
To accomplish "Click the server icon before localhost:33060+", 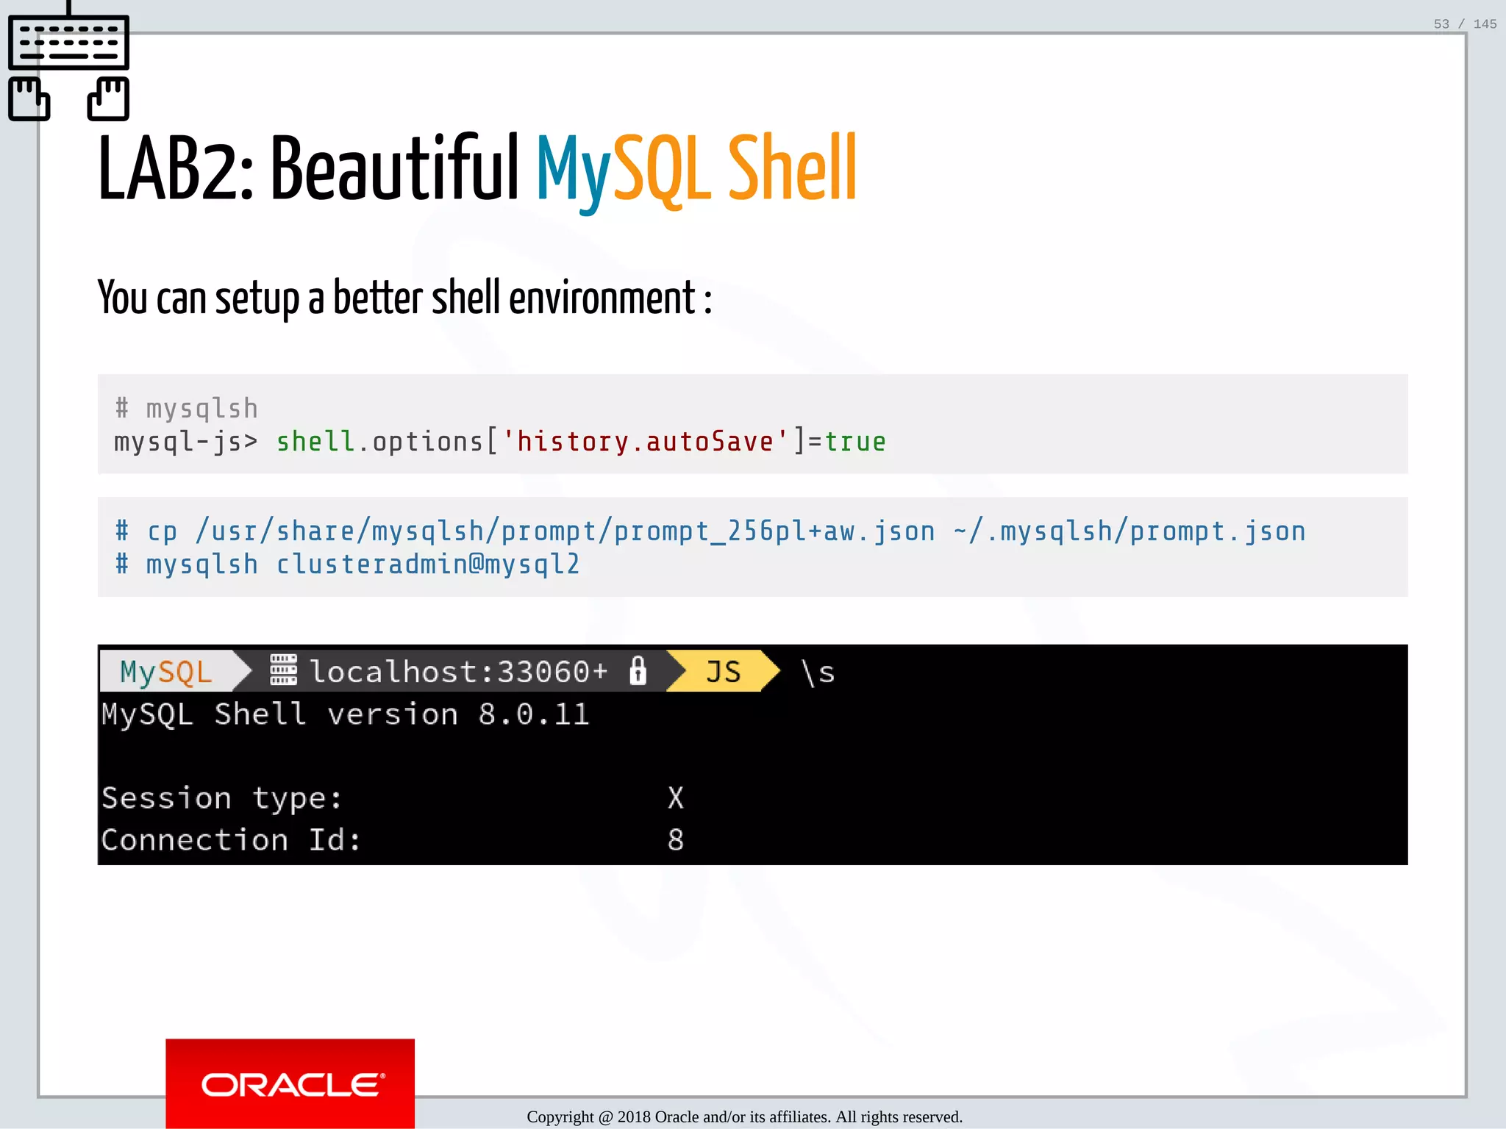I will (x=283, y=670).
